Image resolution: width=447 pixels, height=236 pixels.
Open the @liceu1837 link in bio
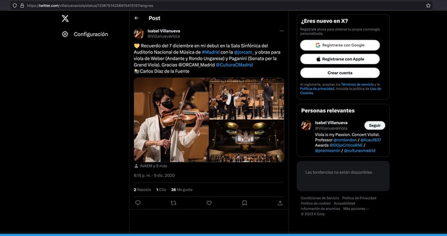coord(371,140)
